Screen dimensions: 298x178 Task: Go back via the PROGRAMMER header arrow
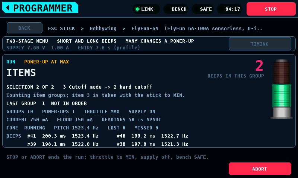click(40, 7)
